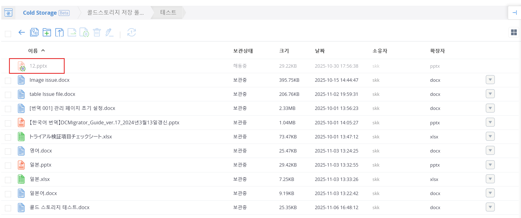The image size is (521, 218).
Task: Check the box for Image issue.docx
Action: click(x=8, y=81)
